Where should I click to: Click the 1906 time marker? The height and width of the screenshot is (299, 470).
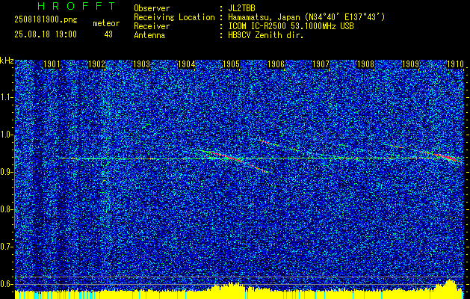point(276,64)
